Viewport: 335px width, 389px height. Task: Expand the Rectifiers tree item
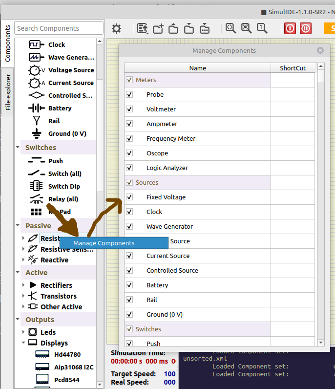tap(23, 285)
